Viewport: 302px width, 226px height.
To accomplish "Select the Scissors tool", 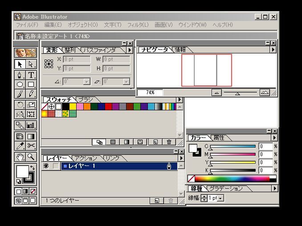I will pos(31,145).
